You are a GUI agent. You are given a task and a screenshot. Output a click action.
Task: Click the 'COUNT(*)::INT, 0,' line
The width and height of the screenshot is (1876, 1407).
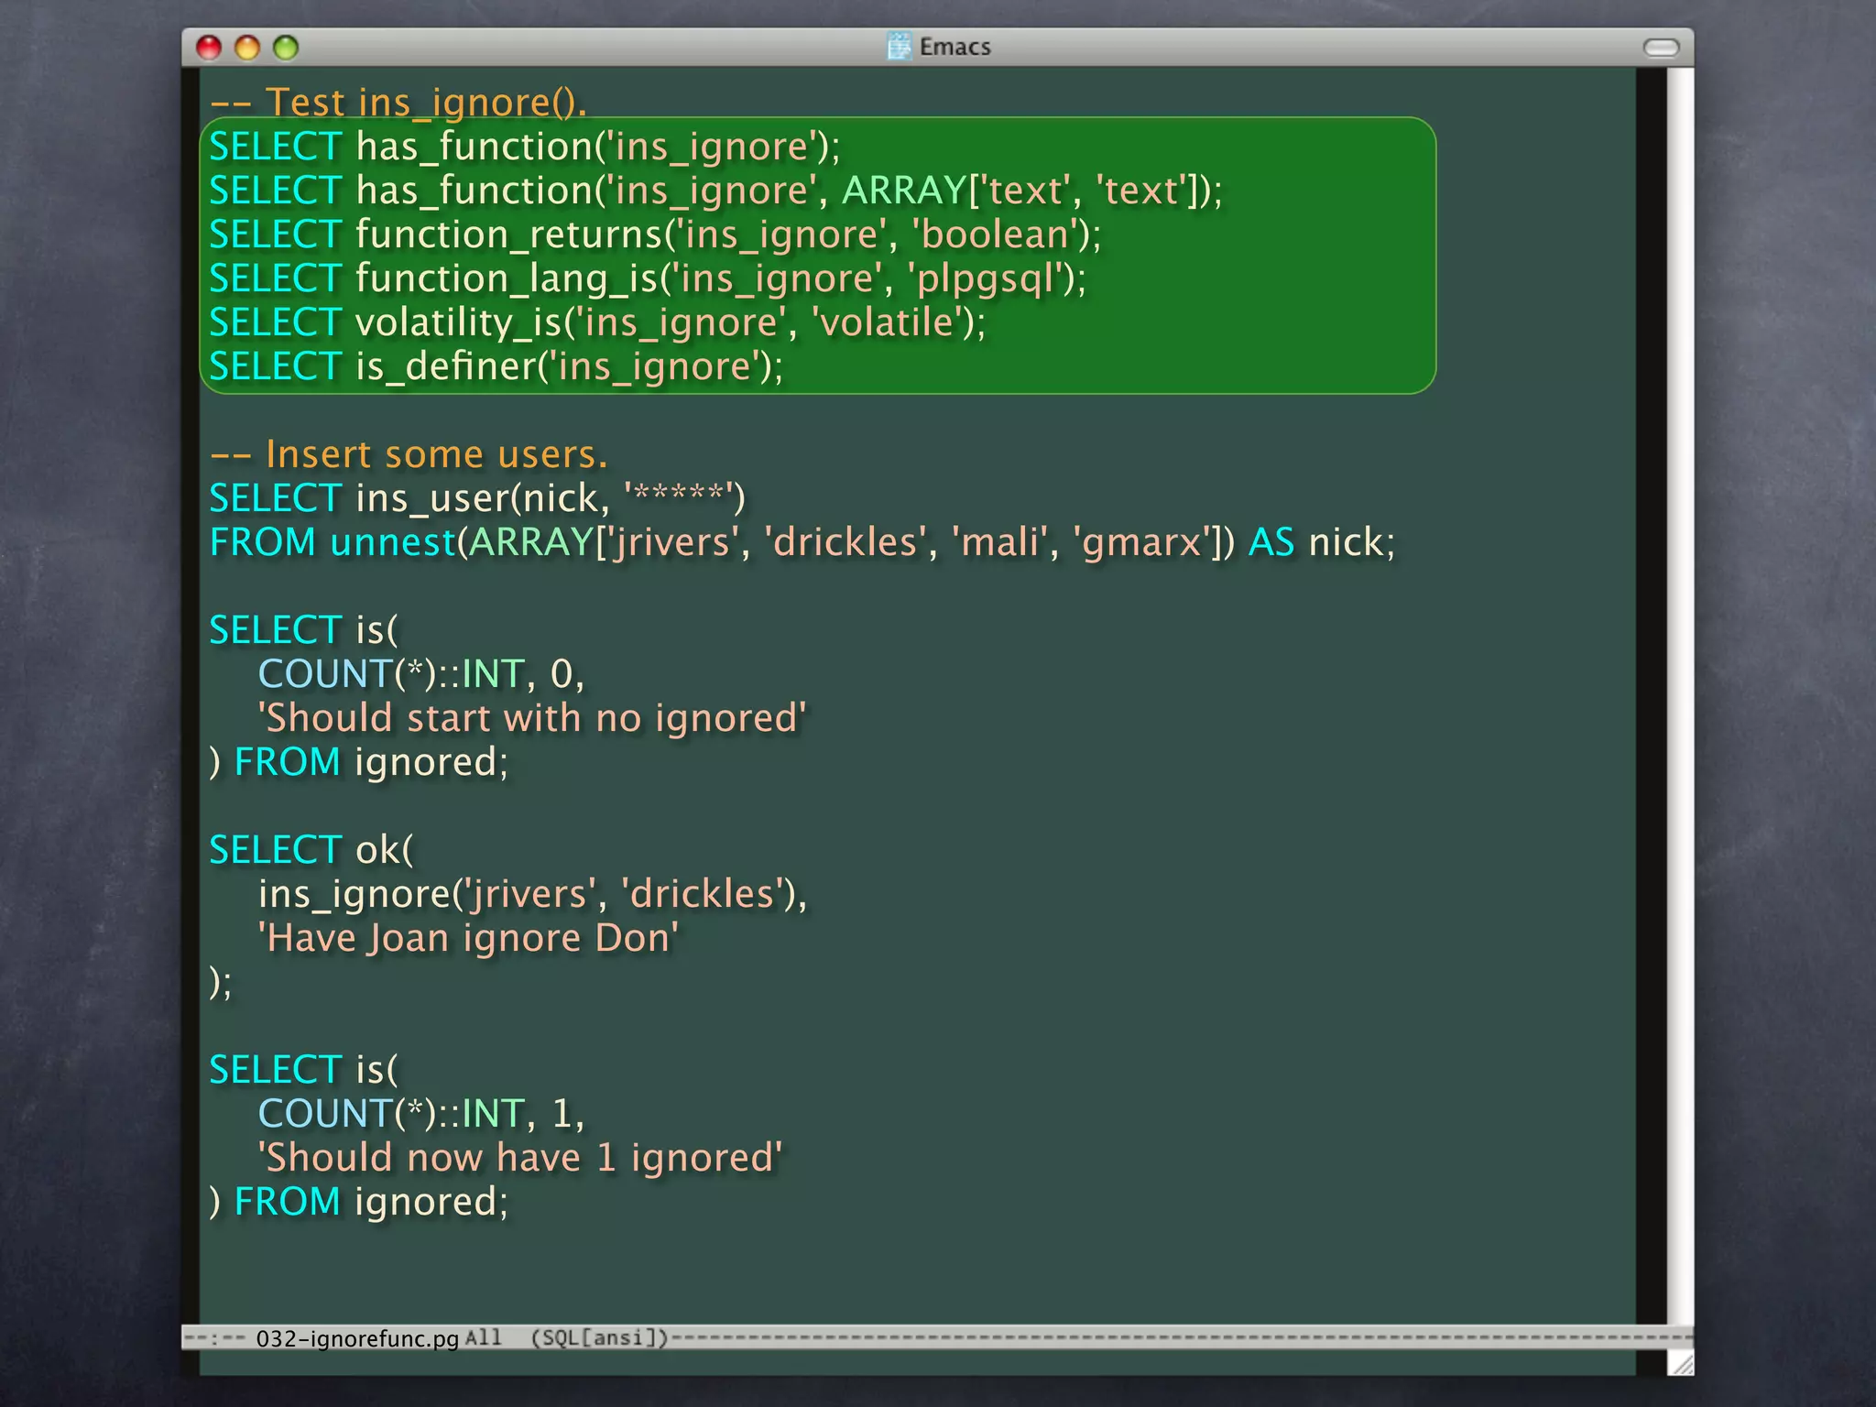[421, 674]
